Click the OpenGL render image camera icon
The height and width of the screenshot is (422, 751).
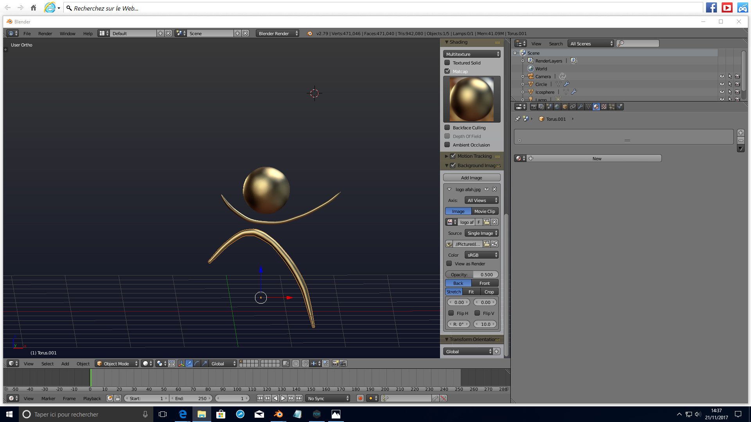(335, 364)
